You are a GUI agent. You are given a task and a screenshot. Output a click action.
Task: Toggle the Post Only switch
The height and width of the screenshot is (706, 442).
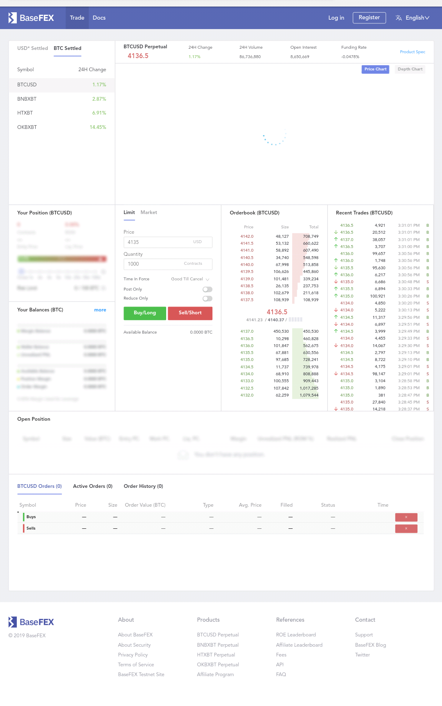point(207,289)
